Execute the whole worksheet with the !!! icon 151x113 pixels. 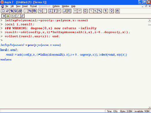pyautogui.click(x=22, y=16)
